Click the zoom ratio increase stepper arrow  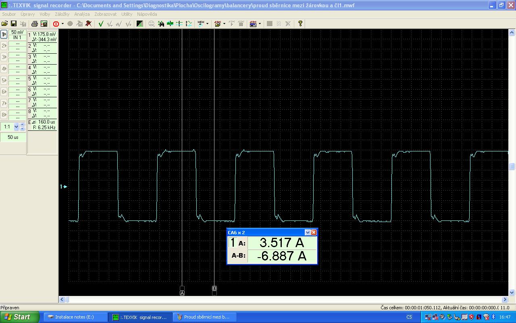pyautogui.click(x=22, y=125)
